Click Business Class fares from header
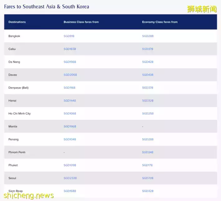The height and width of the screenshot is (201, 221). (x=81, y=22)
